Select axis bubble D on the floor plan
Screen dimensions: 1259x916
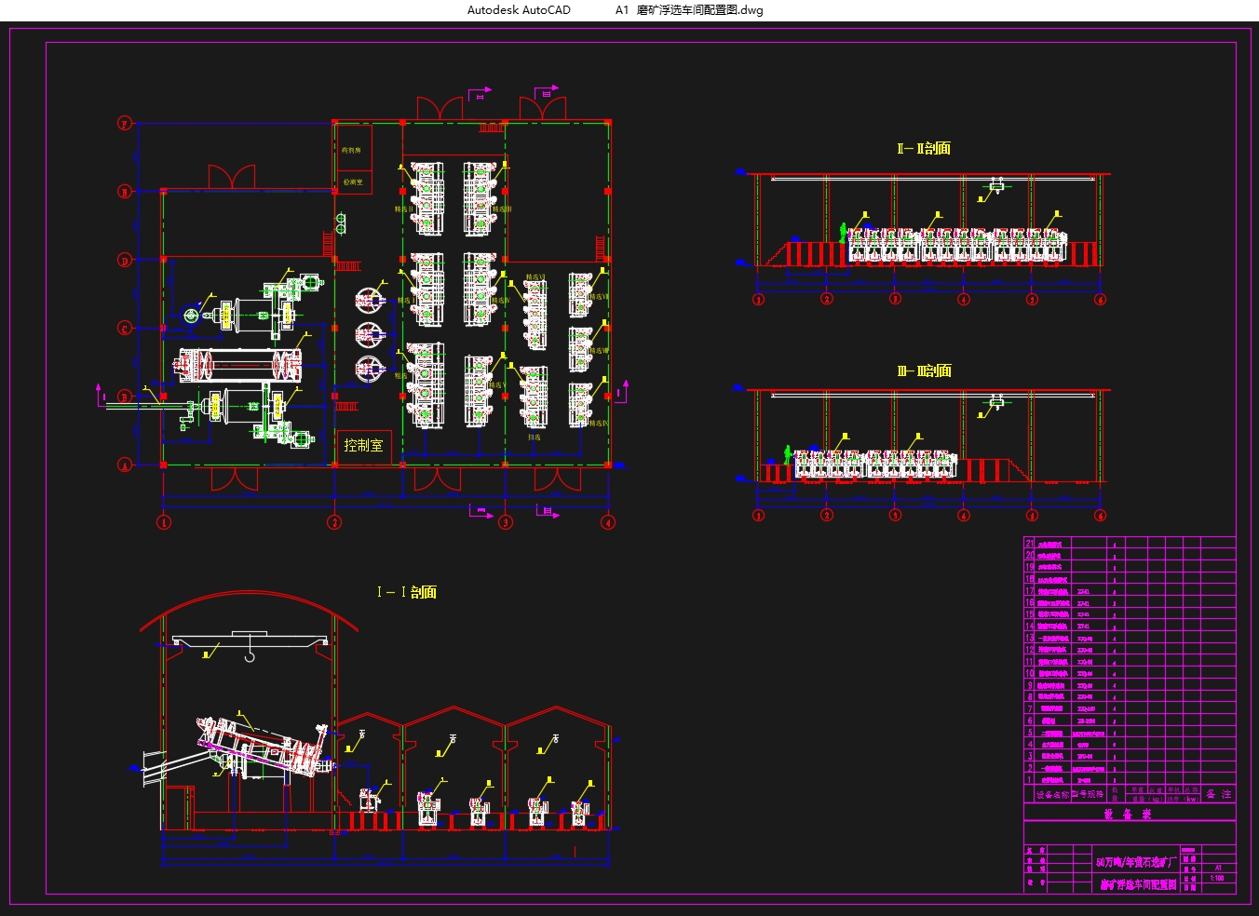124,260
